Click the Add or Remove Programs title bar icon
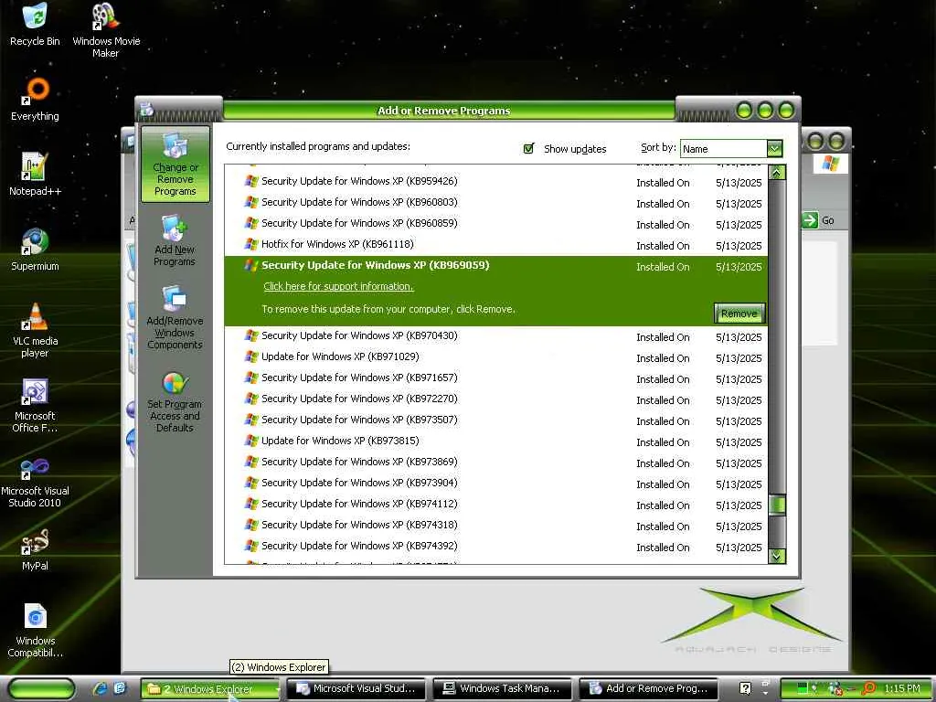 pyautogui.click(x=147, y=110)
